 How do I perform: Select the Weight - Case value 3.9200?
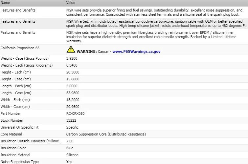(x=72, y=58)
